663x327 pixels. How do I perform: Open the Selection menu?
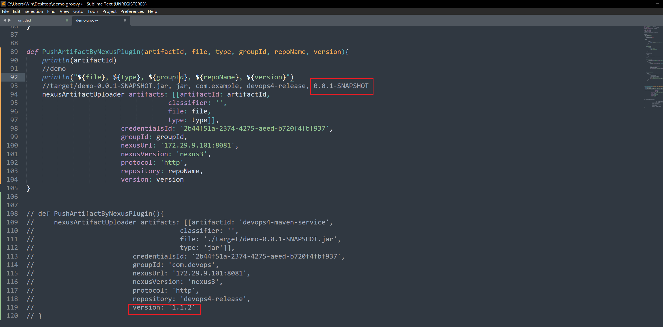coord(34,11)
